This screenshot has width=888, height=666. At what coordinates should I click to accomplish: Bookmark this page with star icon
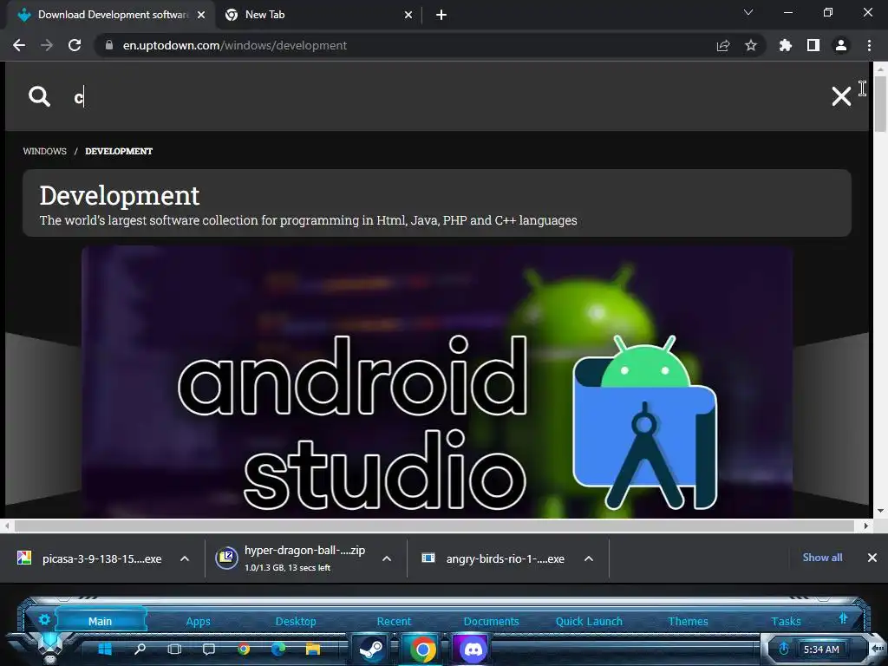pyautogui.click(x=751, y=45)
